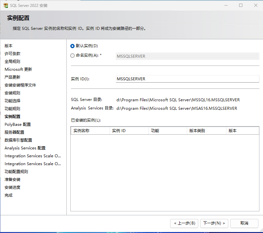Image resolution: width=263 pixels, height=233 pixels.
Task: Click the 版本 column header in table
Action: [x=242, y=131]
